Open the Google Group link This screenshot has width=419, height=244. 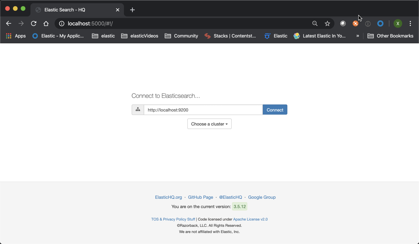point(262,197)
